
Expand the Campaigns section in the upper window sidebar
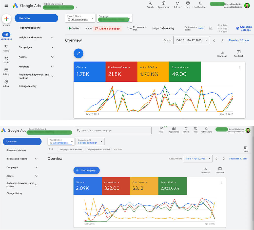point(52,47)
